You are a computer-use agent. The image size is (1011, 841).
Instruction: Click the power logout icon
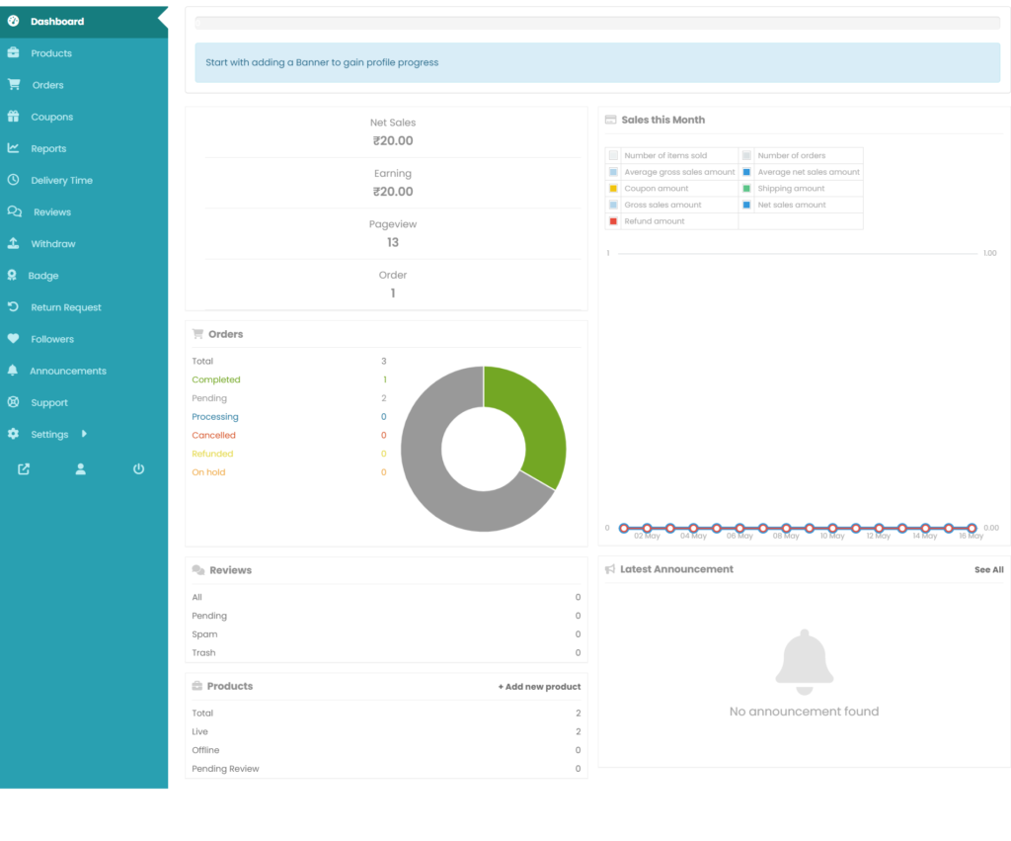(x=138, y=469)
